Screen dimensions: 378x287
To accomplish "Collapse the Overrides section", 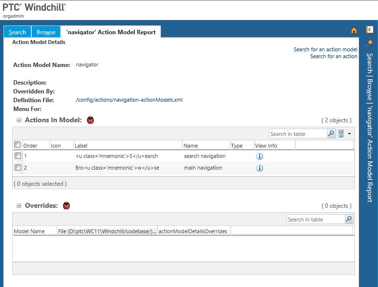I will pos(19,205).
